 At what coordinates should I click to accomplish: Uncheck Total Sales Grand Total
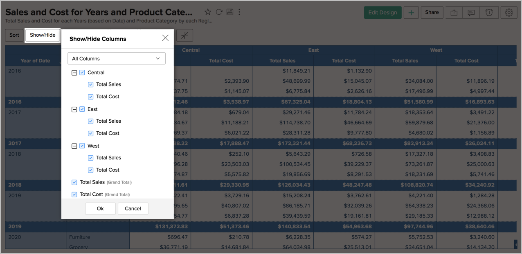(74, 182)
